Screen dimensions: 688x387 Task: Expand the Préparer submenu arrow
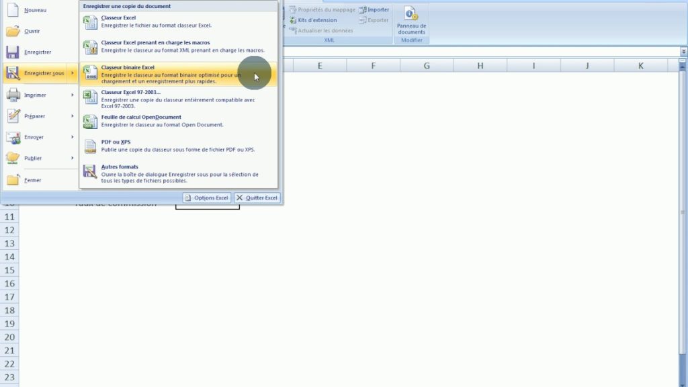[x=73, y=116]
